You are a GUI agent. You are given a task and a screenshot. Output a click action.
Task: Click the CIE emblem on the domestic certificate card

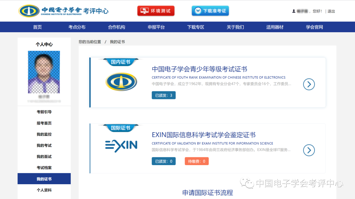coord(121,82)
